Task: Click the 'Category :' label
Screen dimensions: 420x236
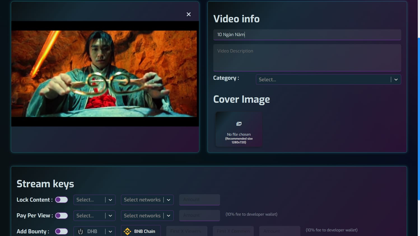Action: [226, 78]
